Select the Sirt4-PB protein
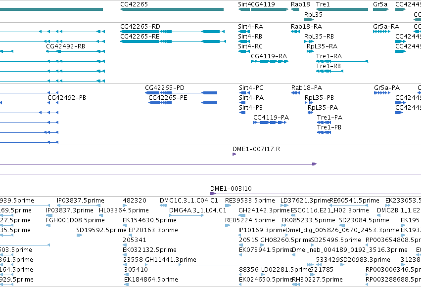 [x=242, y=113]
